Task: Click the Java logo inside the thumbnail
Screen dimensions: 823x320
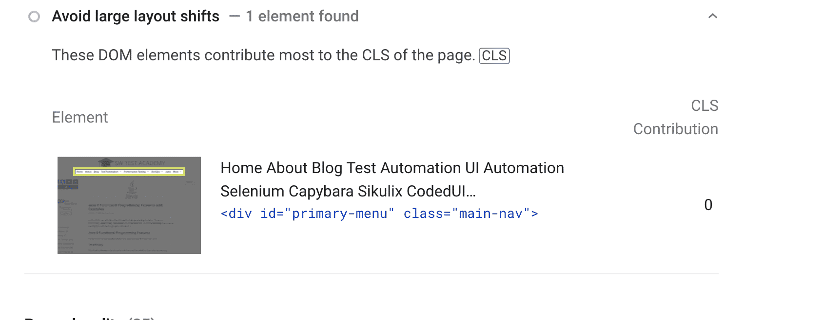Action: click(x=131, y=190)
